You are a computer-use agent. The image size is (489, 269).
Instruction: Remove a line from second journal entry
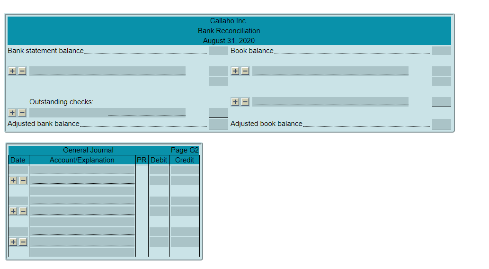click(23, 211)
